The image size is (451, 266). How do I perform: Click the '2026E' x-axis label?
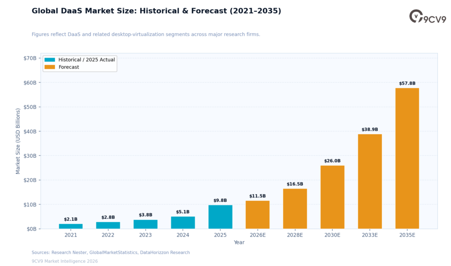point(258,235)
